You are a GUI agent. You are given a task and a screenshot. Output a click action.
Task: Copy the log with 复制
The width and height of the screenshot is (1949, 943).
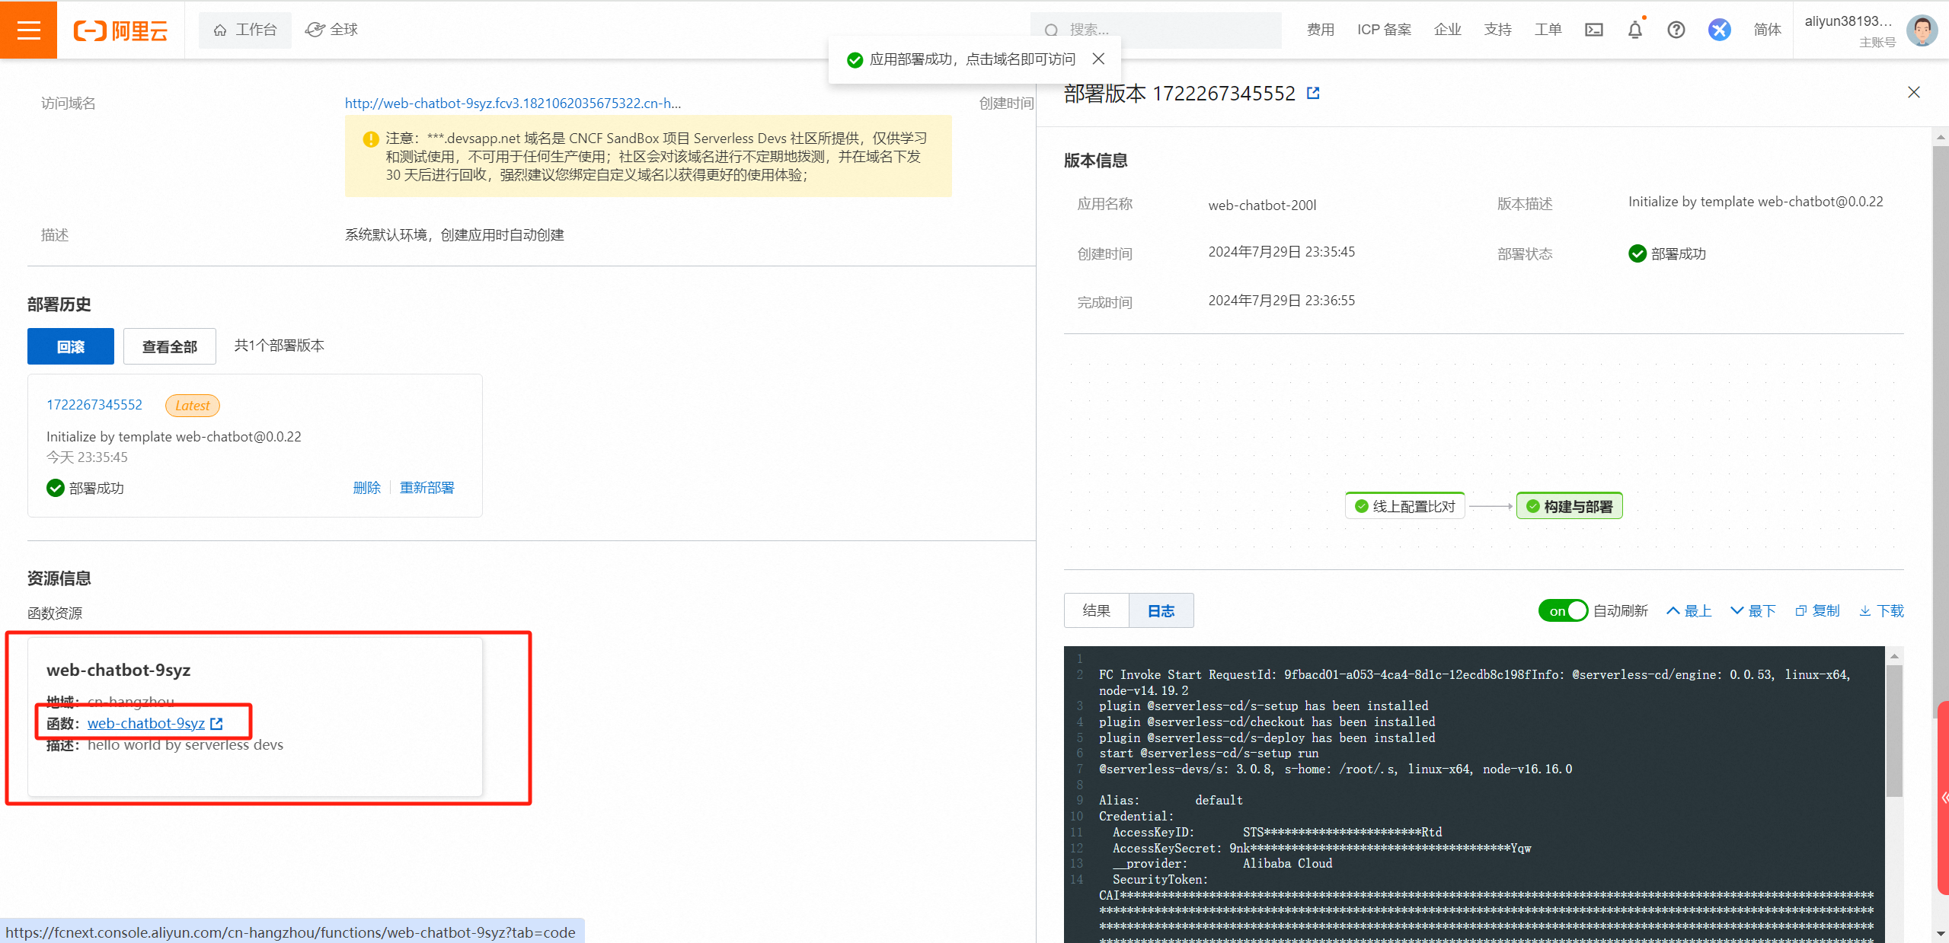click(x=1817, y=610)
